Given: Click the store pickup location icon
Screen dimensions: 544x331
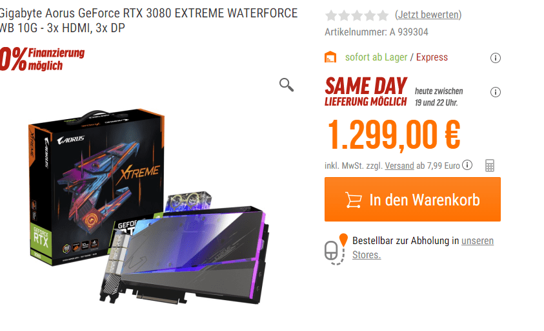Looking at the screenshot, I should click(336, 249).
